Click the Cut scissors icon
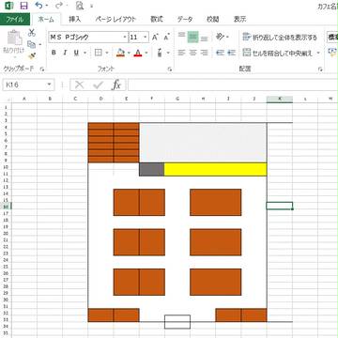 [32, 33]
